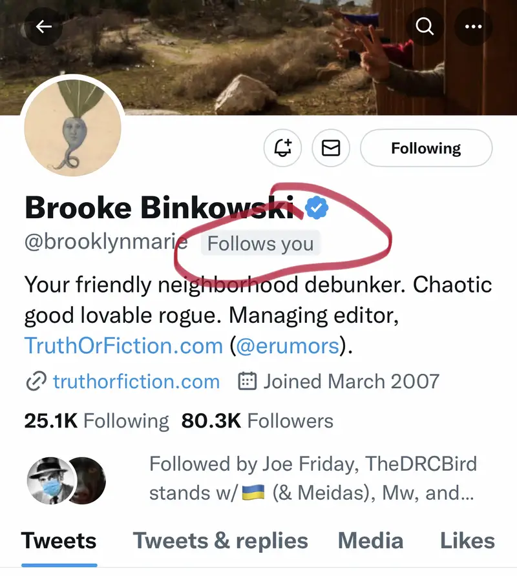Click the link chain icon beside website
517x576 pixels.
[36, 381]
